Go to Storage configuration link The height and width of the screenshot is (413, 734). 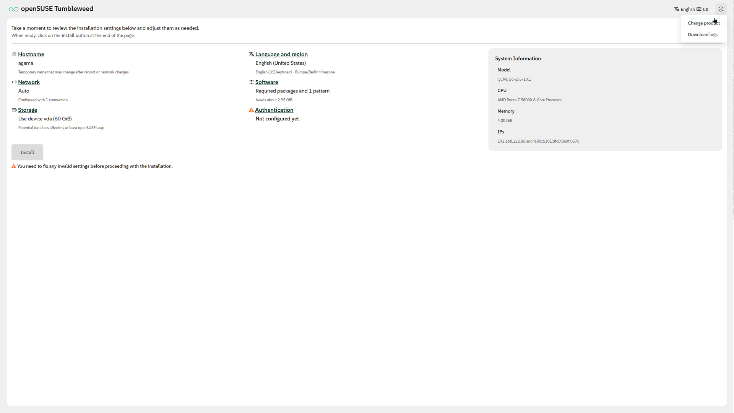coord(28,110)
